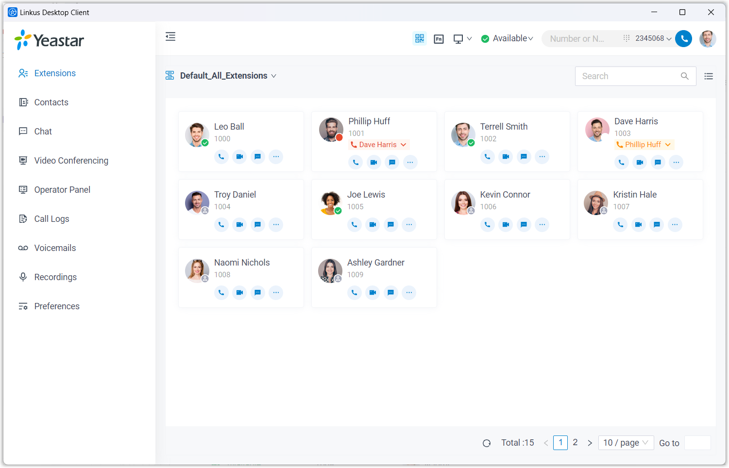Refresh the extension list
The width and height of the screenshot is (729, 468).
tap(487, 443)
